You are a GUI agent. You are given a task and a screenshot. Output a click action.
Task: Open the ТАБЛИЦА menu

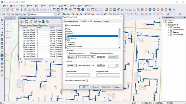coord(52,6)
